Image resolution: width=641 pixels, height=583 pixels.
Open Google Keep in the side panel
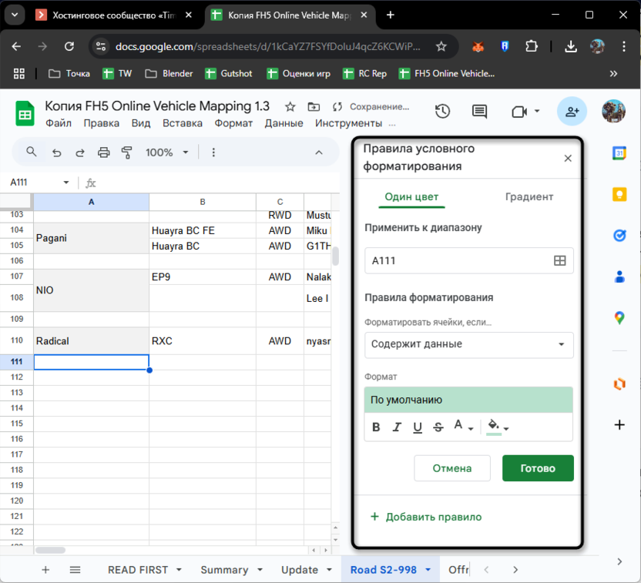[x=619, y=194]
